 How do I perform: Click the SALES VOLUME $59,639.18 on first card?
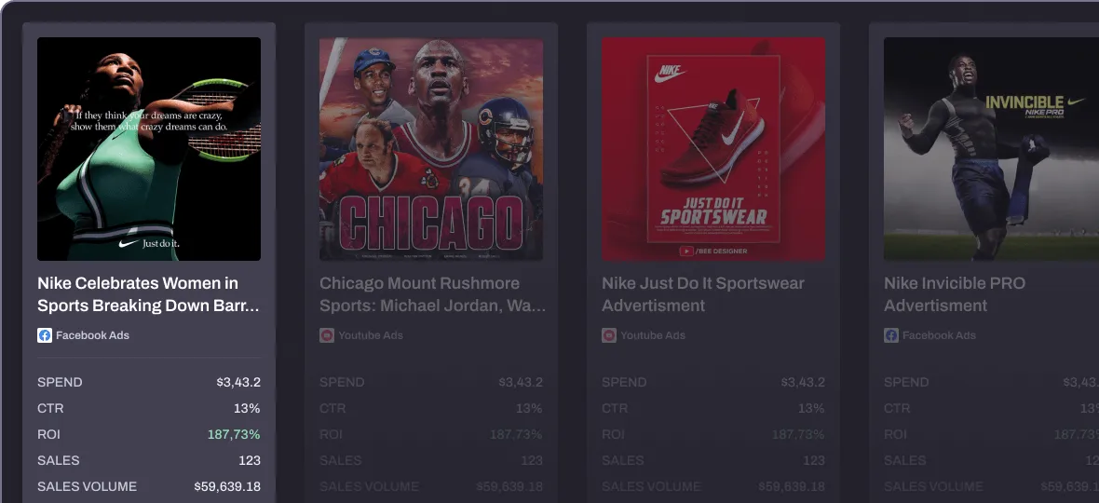(227, 487)
